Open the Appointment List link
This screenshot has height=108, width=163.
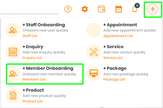(118, 36)
